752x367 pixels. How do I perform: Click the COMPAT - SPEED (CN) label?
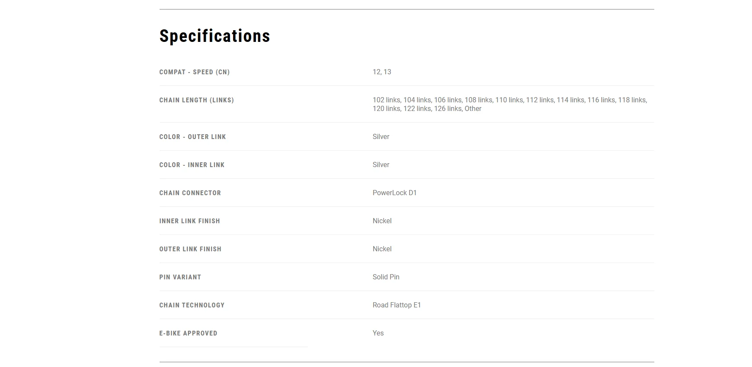tap(195, 72)
